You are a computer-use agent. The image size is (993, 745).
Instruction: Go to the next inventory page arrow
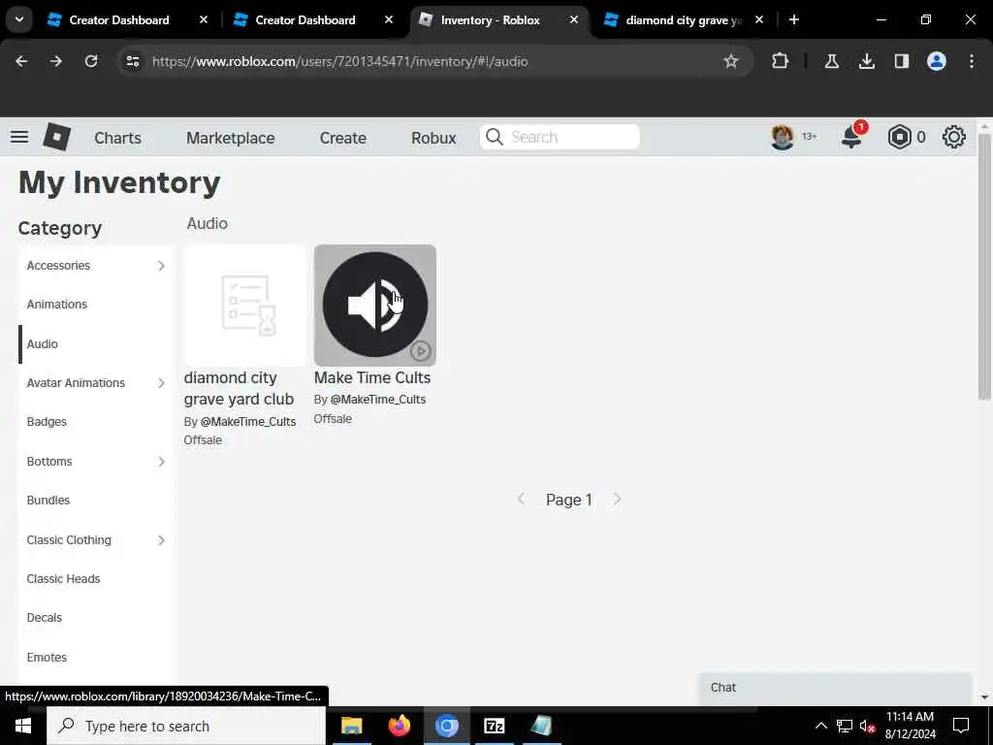click(618, 500)
